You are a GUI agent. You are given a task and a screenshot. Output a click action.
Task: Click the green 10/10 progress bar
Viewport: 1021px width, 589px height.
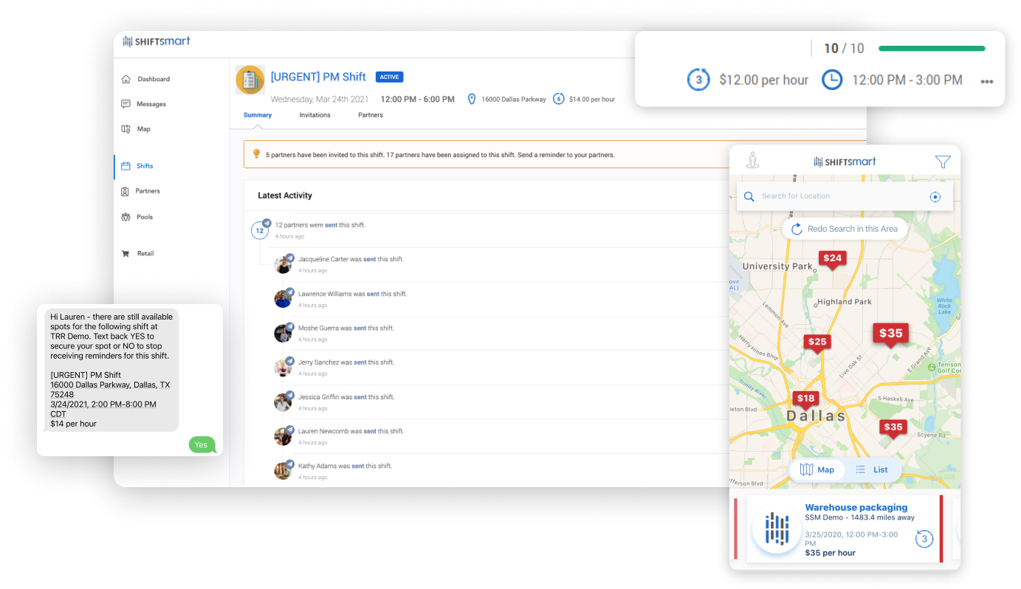(932, 47)
